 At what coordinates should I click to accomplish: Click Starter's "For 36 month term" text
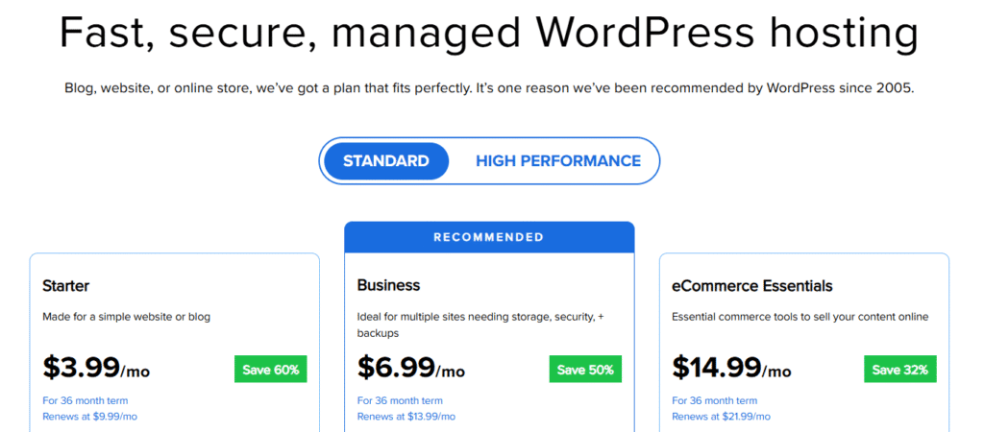point(85,400)
